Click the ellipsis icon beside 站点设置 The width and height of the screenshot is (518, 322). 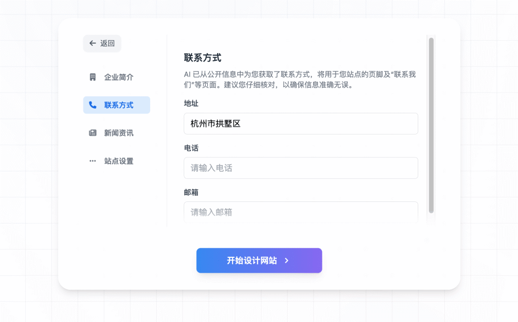click(93, 161)
